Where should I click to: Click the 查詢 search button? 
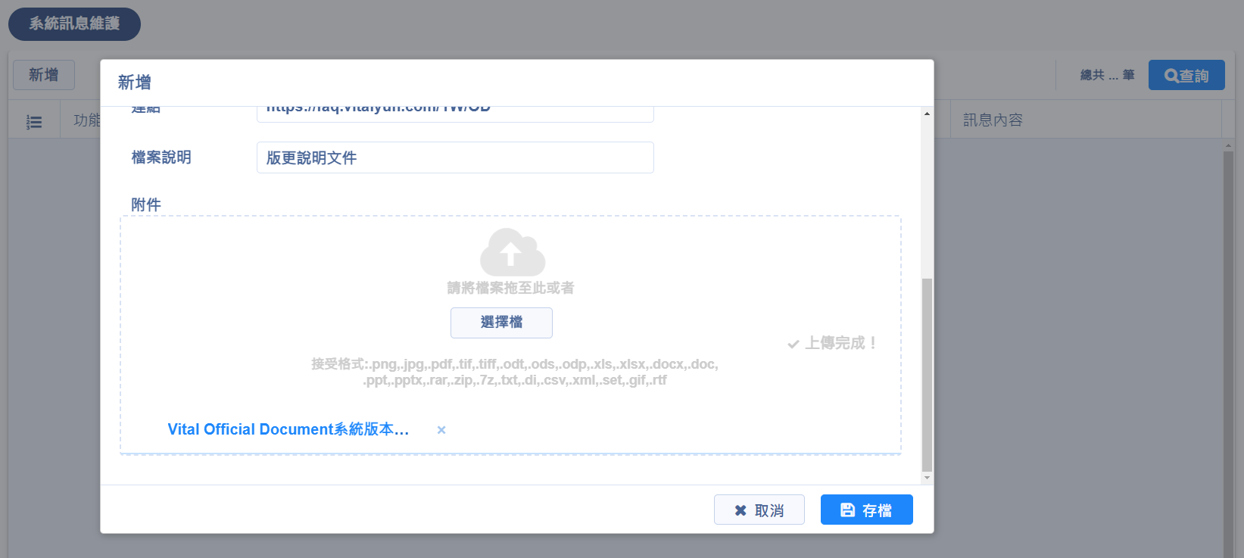(x=1186, y=76)
